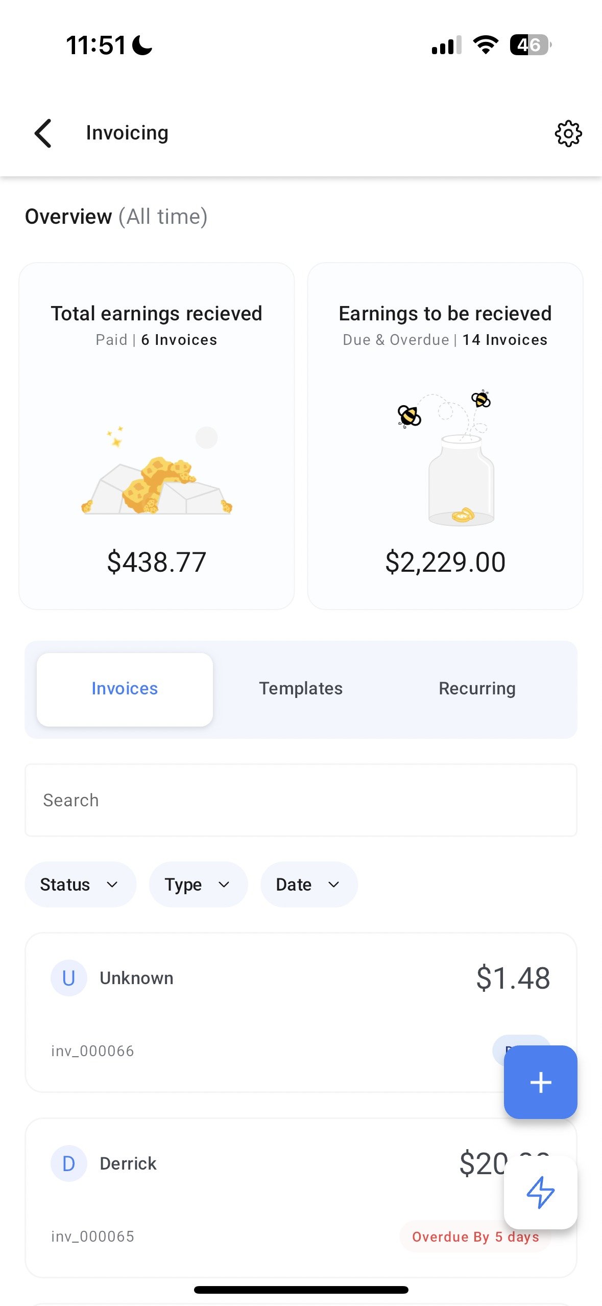Expand the Status filter dropdown
Viewport: 602px width, 1306px height.
[80, 884]
